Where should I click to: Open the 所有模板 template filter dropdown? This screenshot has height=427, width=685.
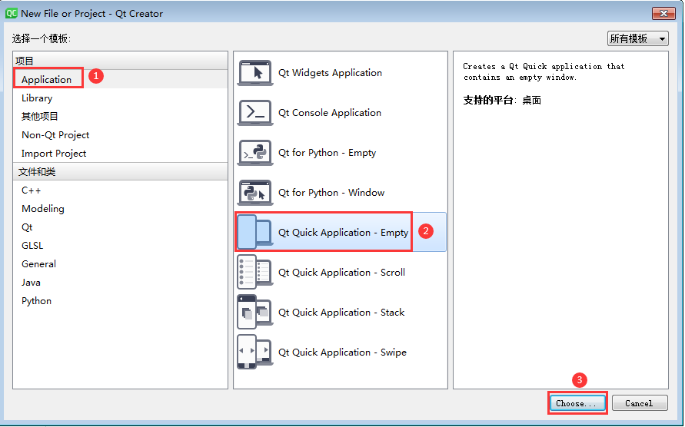(637, 39)
